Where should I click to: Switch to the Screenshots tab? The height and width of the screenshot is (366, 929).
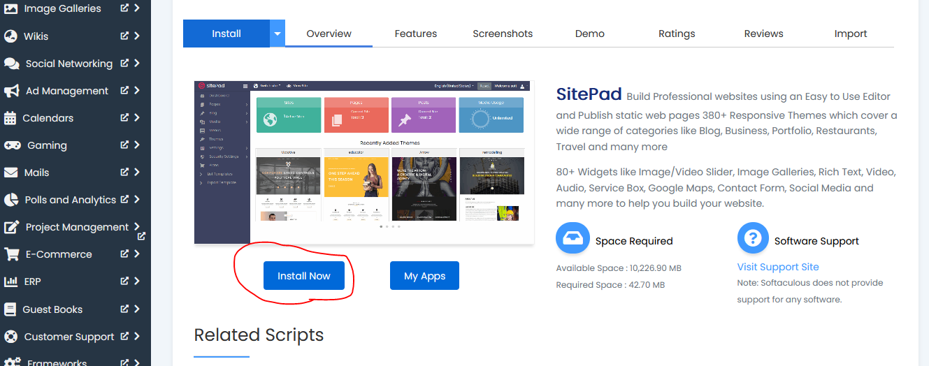pos(503,34)
